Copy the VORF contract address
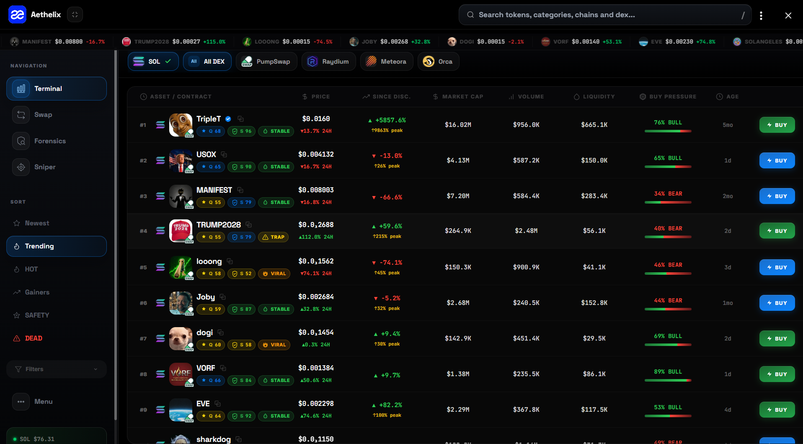803x444 pixels. pos(223,368)
